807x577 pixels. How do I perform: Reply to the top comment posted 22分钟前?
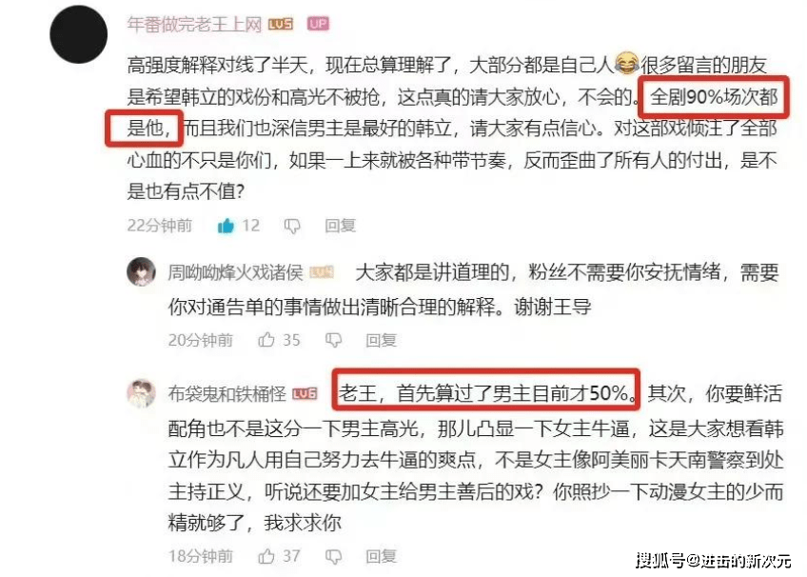[340, 226]
